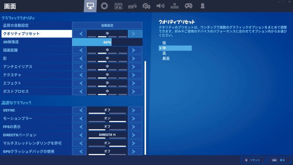This screenshot has width=293, height=165.
Task: Click the 戻る button
Action: [279, 160]
